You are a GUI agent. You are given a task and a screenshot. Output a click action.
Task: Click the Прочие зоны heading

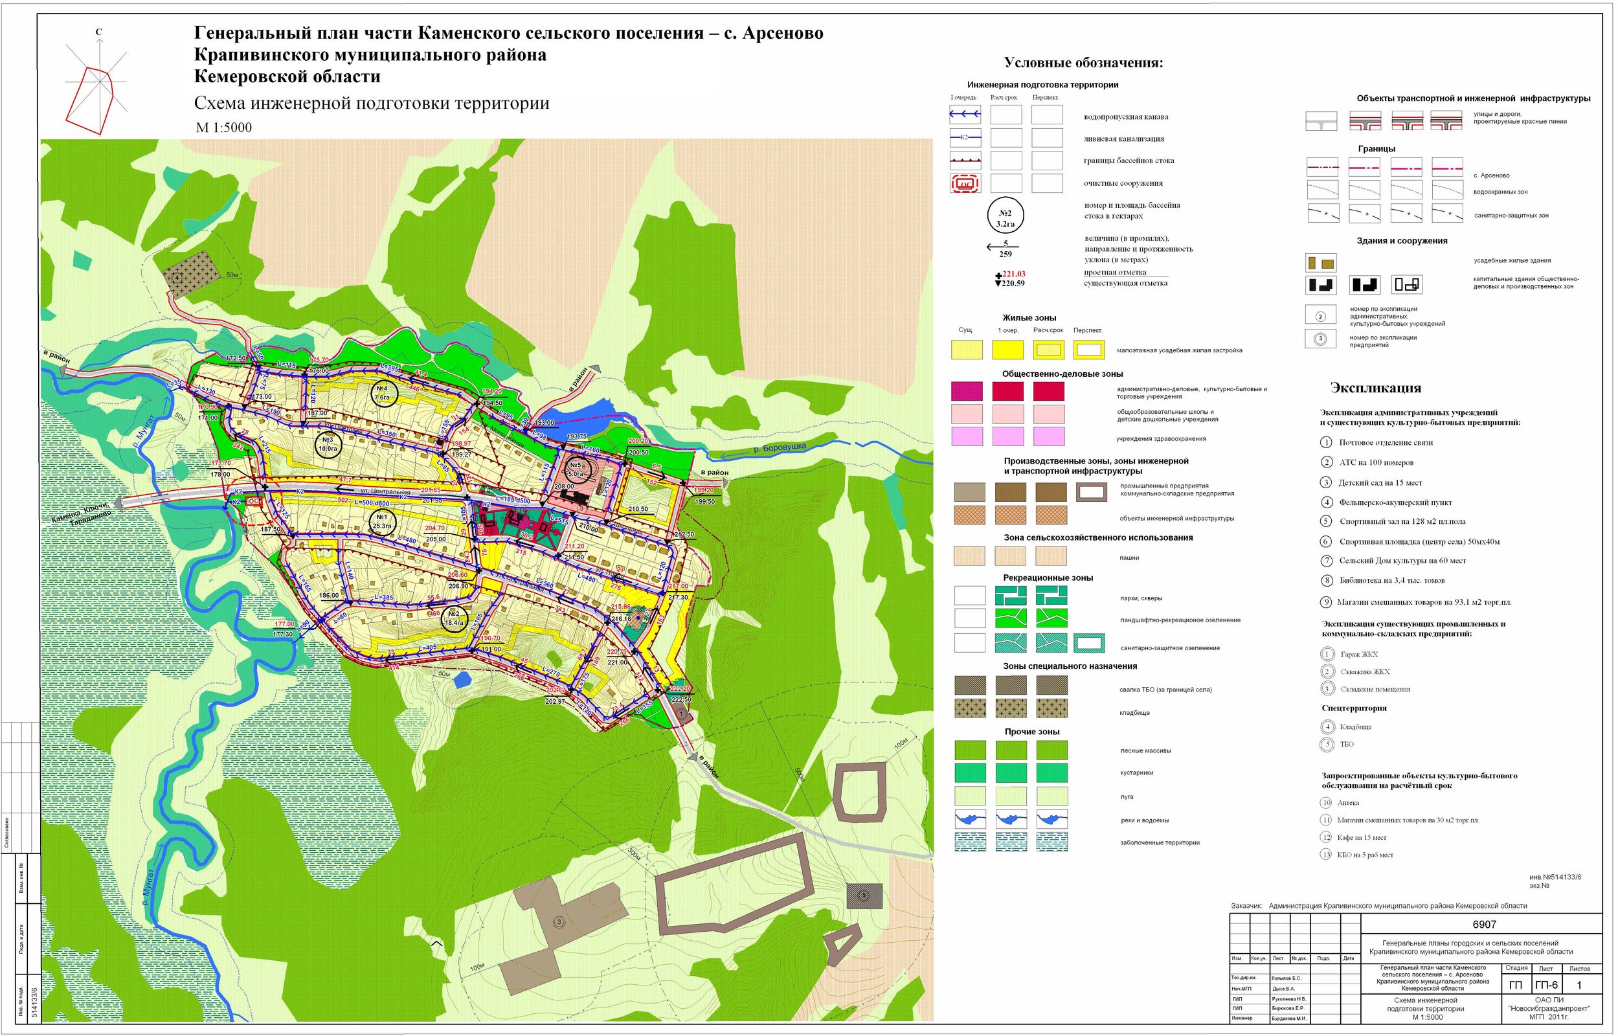(x=1032, y=732)
